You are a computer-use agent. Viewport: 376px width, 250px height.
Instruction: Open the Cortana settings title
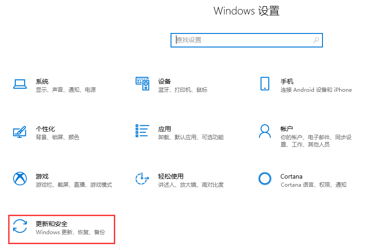click(x=291, y=176)
